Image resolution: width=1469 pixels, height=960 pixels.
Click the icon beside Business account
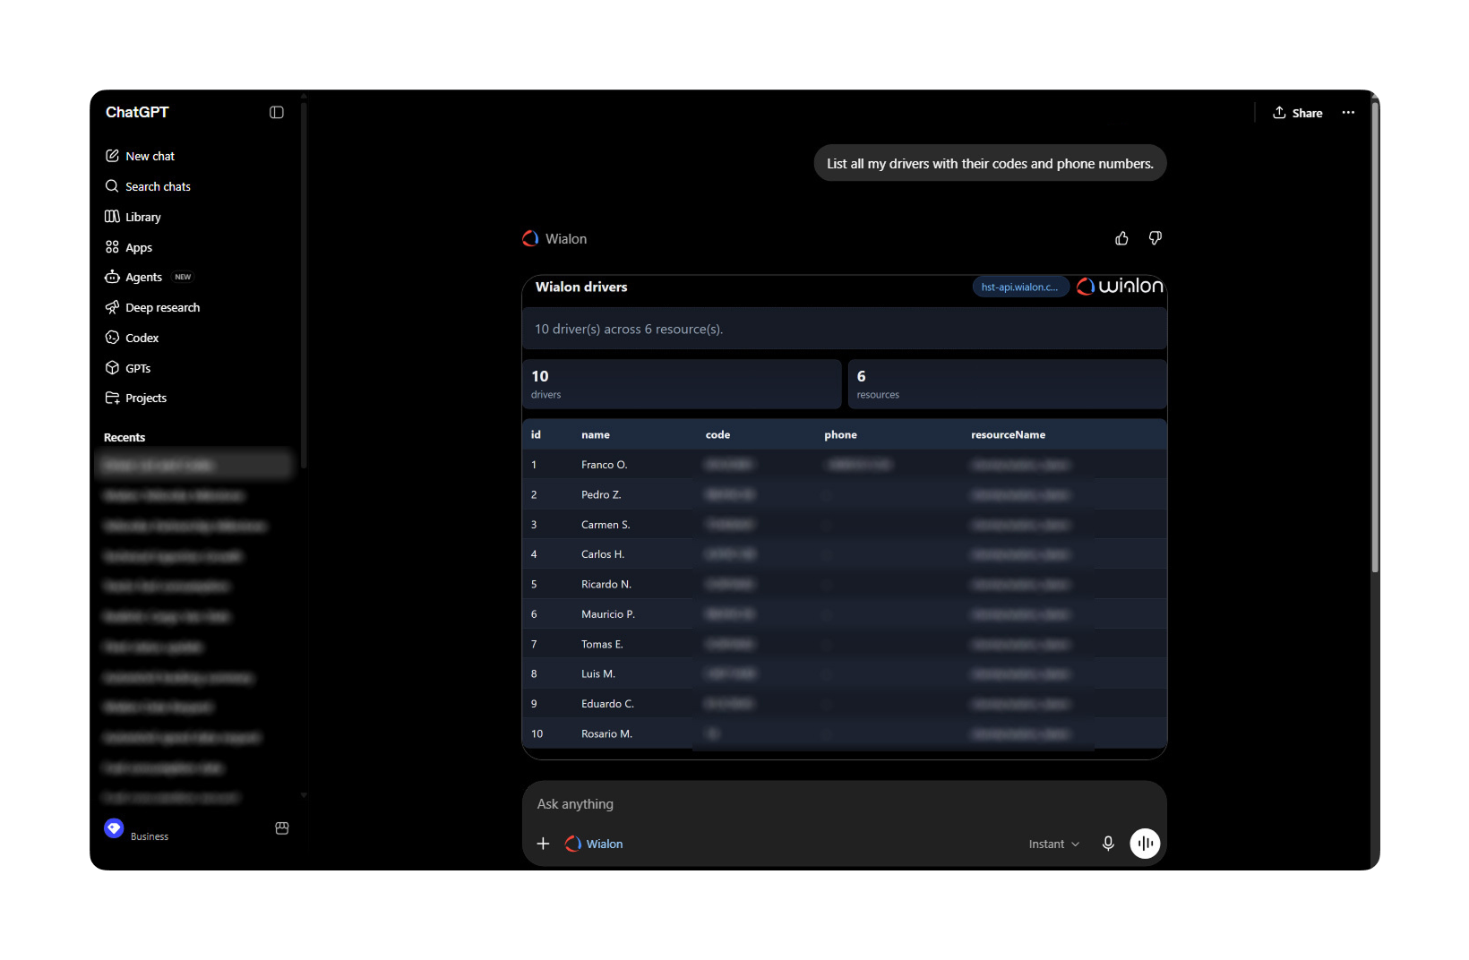coord(282,828)
